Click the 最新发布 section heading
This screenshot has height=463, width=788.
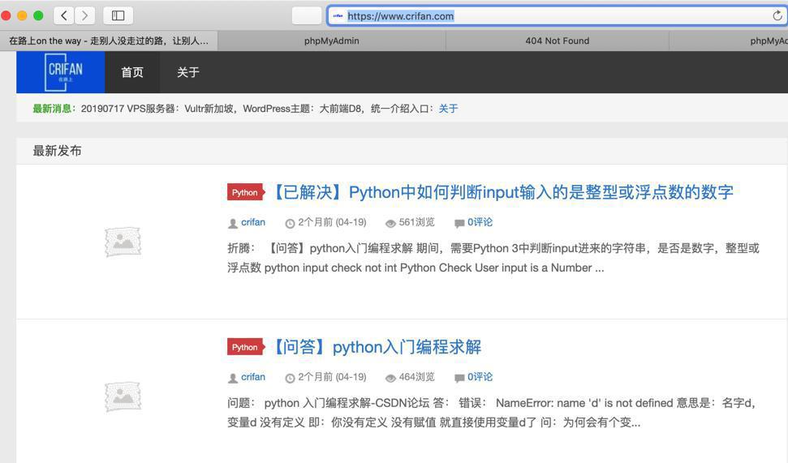[x=58, y=151]
